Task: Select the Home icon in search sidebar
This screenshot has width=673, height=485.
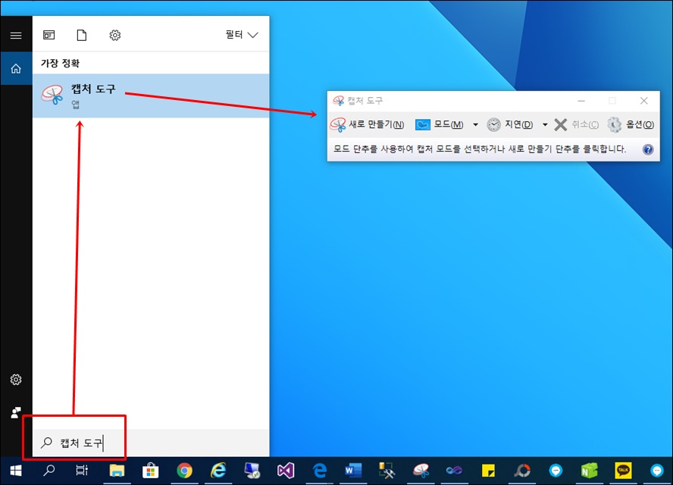Action: coord(16,69)
